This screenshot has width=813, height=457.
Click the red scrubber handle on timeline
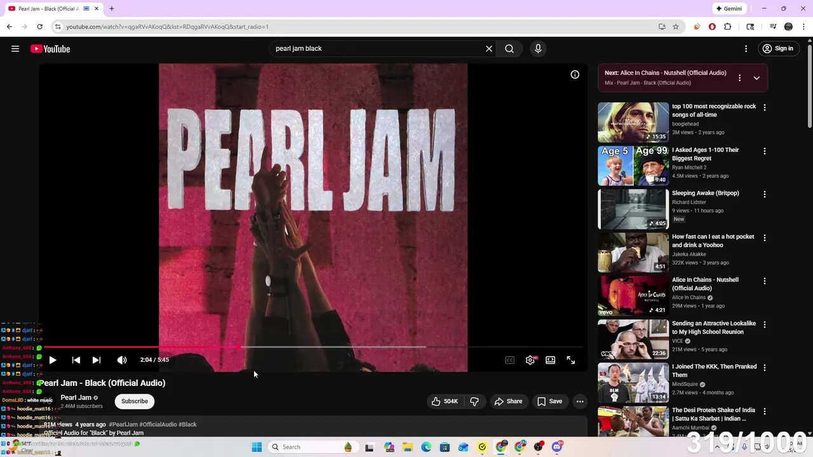[239, 347]
